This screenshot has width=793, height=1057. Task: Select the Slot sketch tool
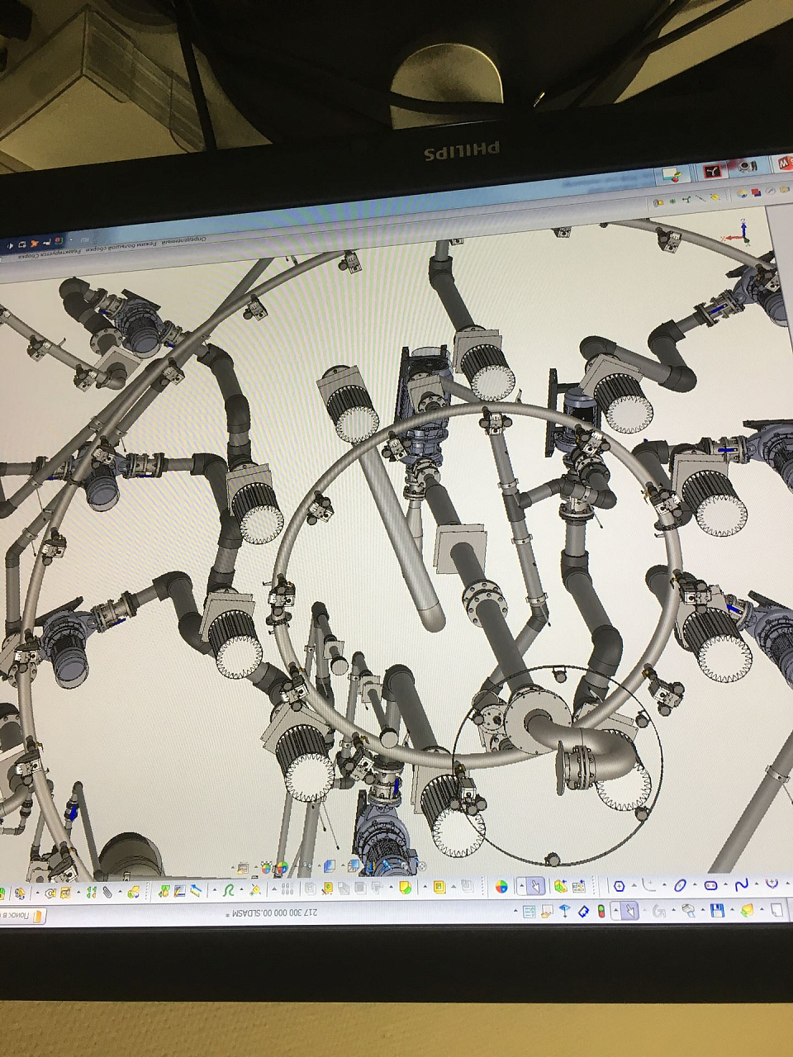(x=710, y=885)
